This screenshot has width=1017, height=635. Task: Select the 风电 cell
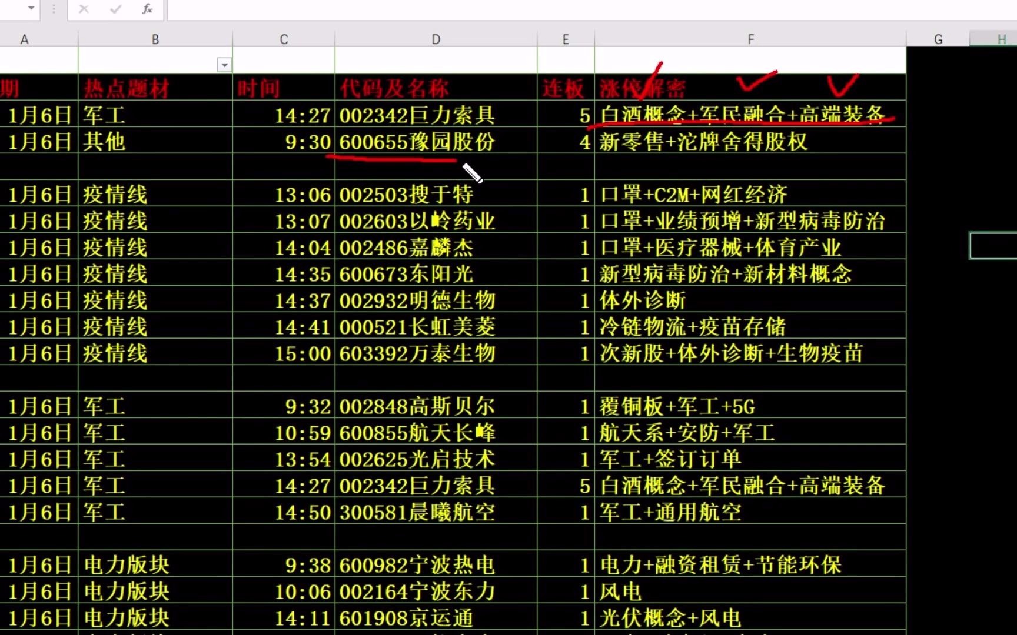[750, 591]
